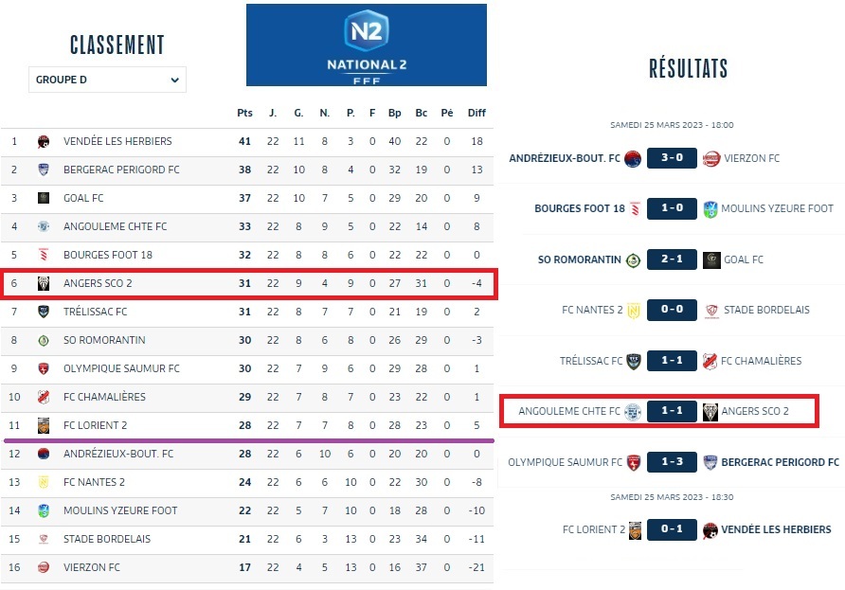Click the Bp column header
Viewport: 845px width, 590px height.
pyautogui.click(x=395, y=114)
